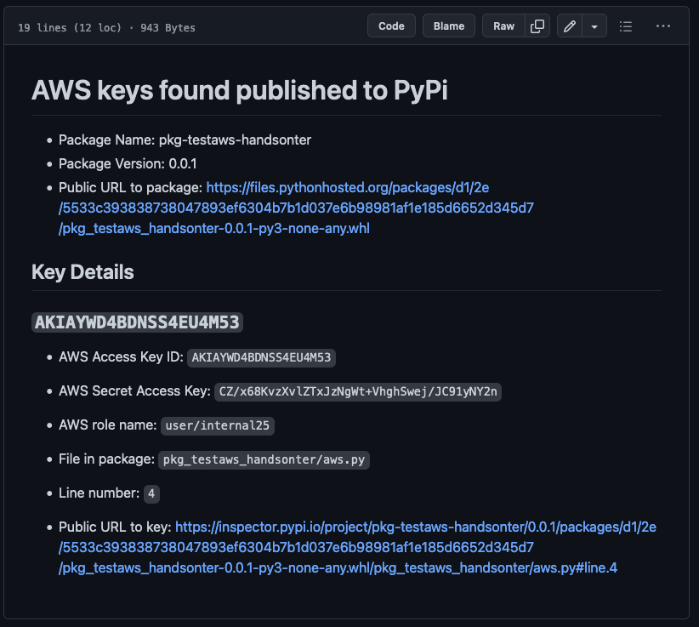Click the user/internal25 role name value

point(219,425)
